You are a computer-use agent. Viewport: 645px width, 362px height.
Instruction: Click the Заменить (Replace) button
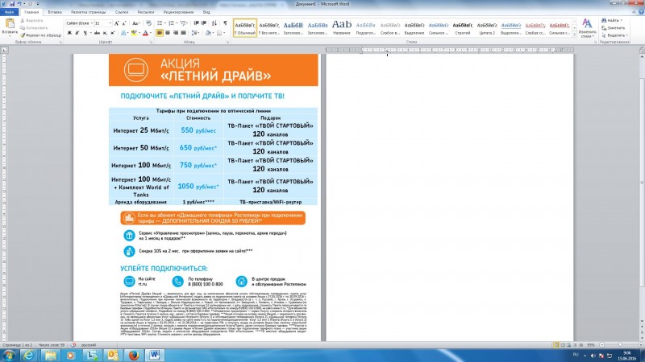coord(617,27)
